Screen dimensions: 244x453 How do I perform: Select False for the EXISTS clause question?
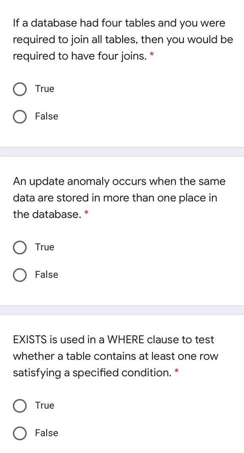19,433
